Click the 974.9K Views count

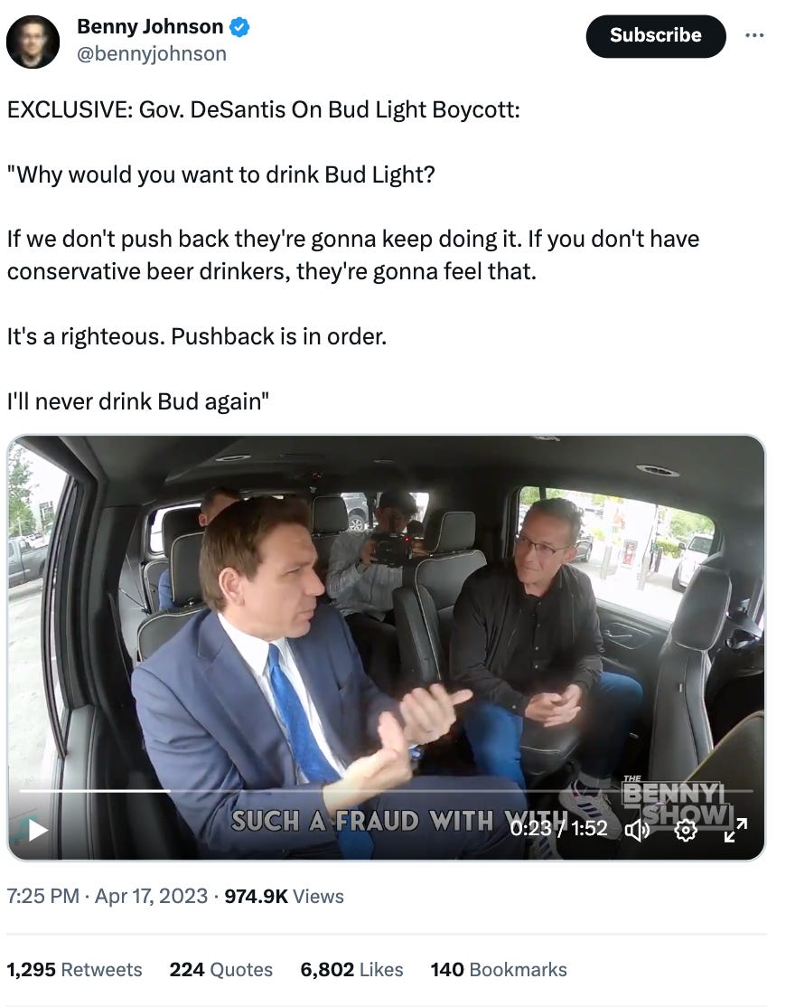285,896
